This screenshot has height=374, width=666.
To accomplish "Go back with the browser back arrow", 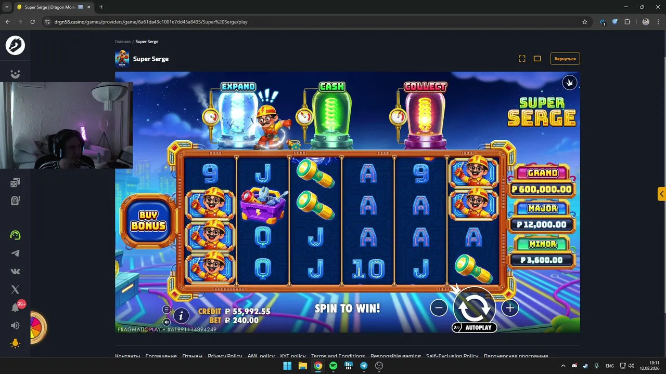I will pyautogui.click(x=7, y=22).
